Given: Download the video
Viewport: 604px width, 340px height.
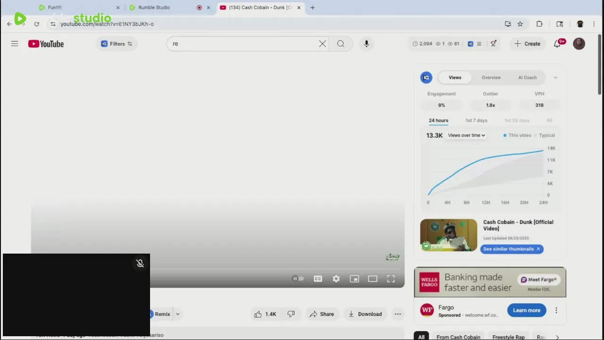Looking at the screenshot, I should coord(365,314).
